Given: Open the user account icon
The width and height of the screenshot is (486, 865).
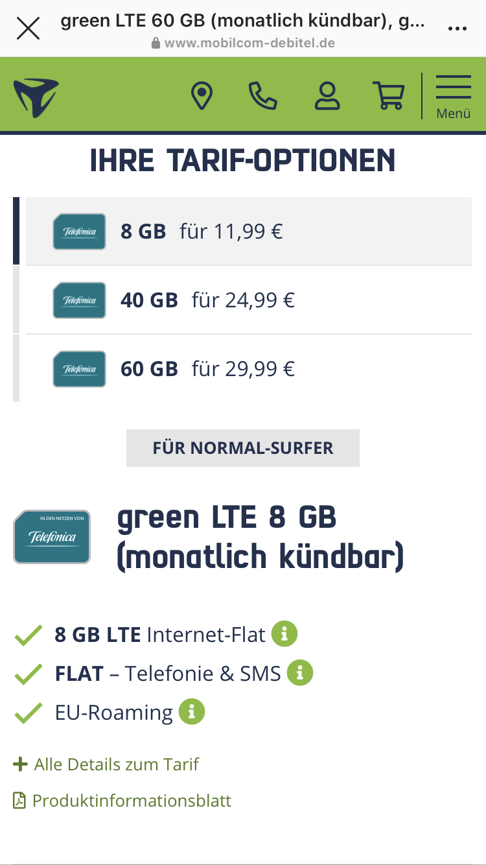Looking at the screenshot, I should [x=327, y=96].
